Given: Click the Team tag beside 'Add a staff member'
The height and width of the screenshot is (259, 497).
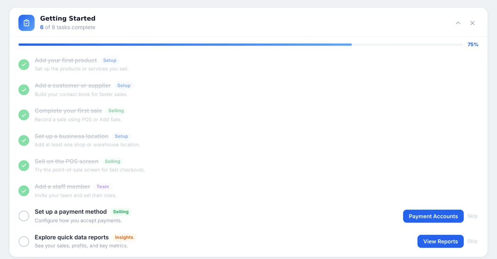Looking at the screenshot, I should click(x=103, y=187).
